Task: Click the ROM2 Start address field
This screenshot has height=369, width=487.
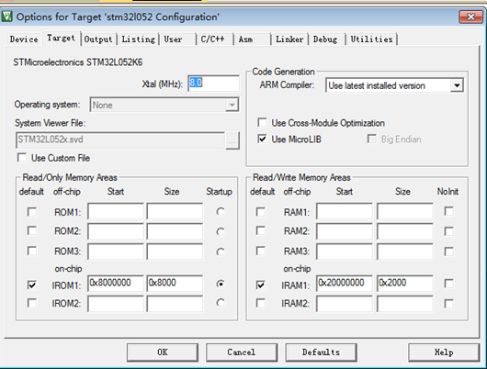Action: tap(116, 232)
